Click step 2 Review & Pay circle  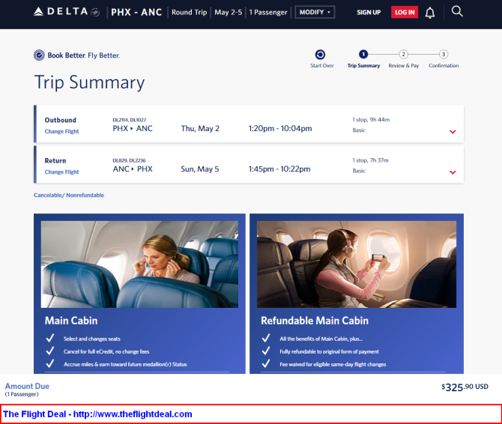403,54
